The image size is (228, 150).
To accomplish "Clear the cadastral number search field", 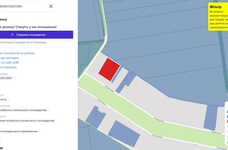I will [x=51, y=6].
